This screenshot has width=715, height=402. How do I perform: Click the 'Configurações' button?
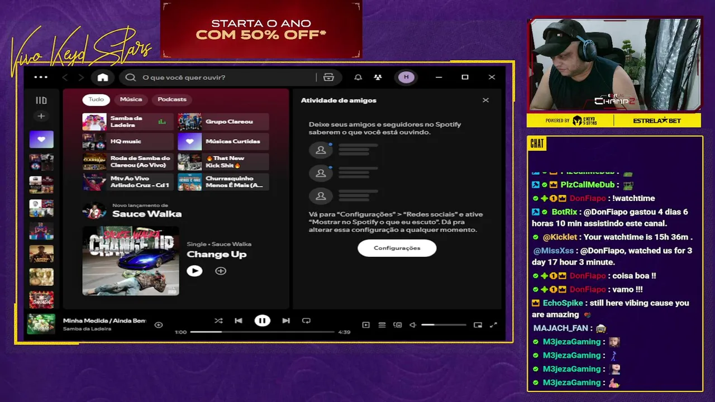pos(397,248)
